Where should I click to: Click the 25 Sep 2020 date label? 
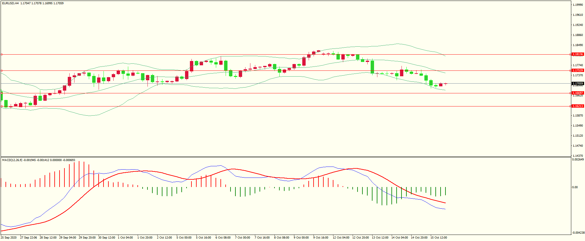pyautogui.click(x=9, y=238)
